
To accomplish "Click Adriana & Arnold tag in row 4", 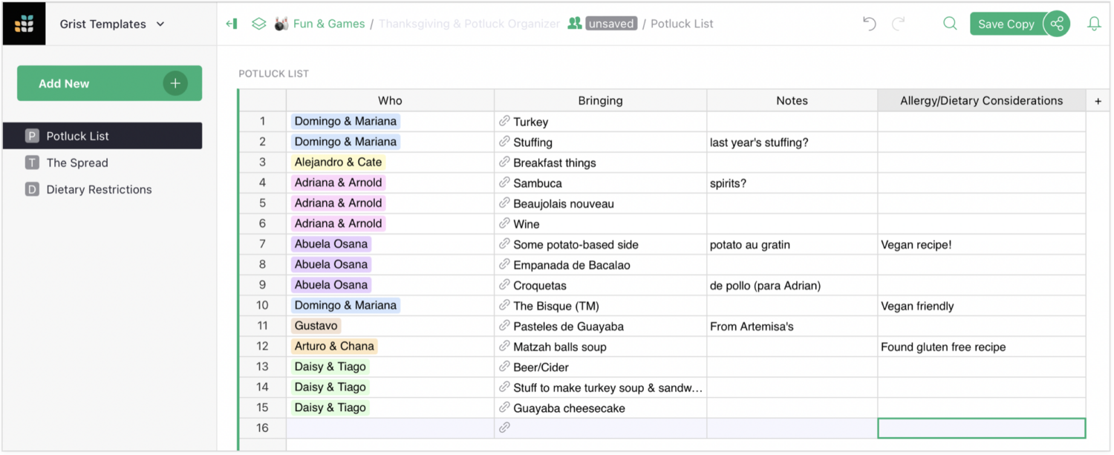I will (x=338, y=183).
